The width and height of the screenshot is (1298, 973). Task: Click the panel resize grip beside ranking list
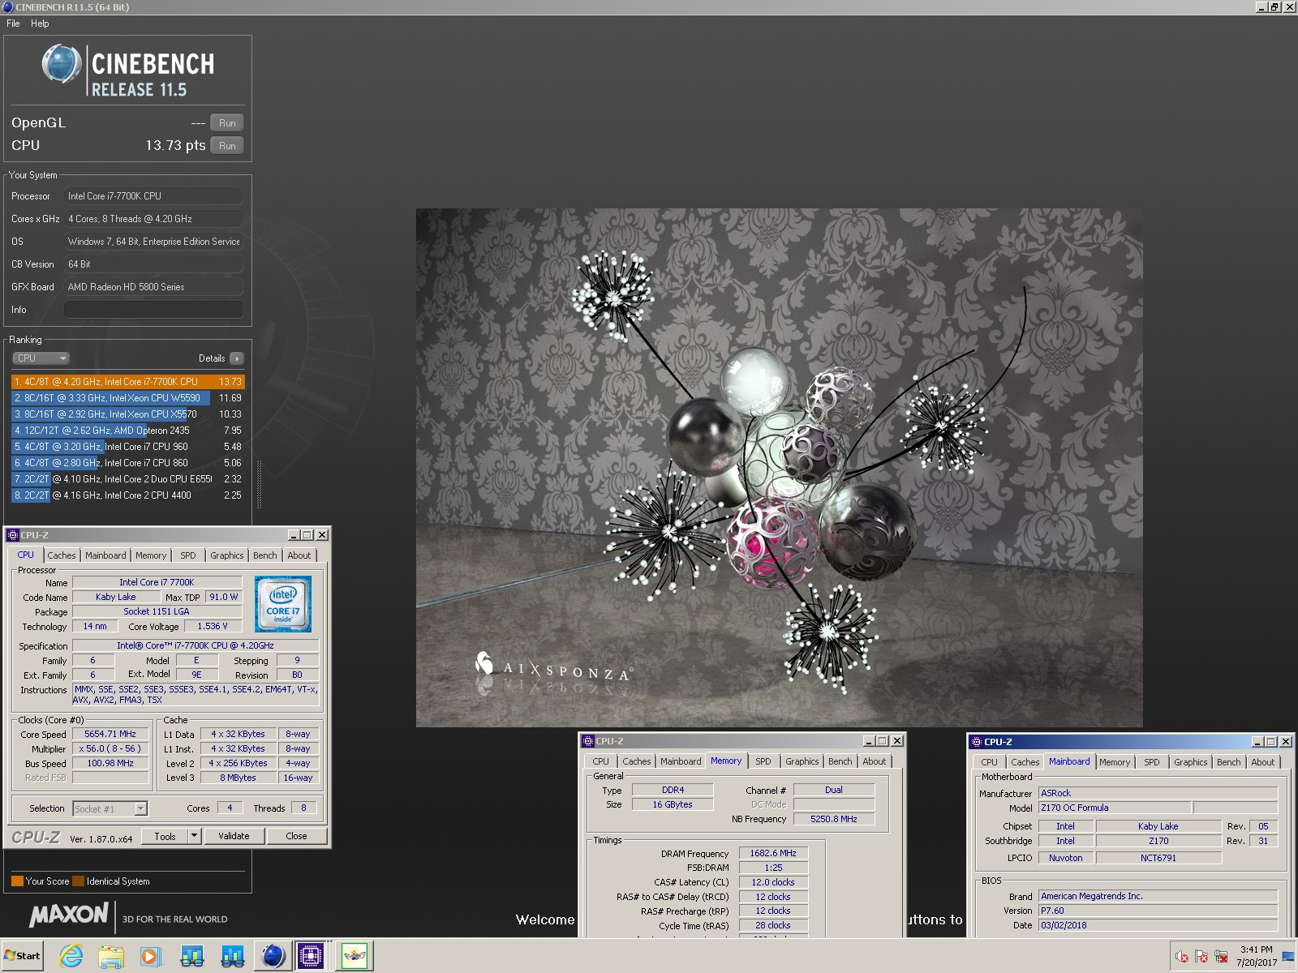click(260, 484)
